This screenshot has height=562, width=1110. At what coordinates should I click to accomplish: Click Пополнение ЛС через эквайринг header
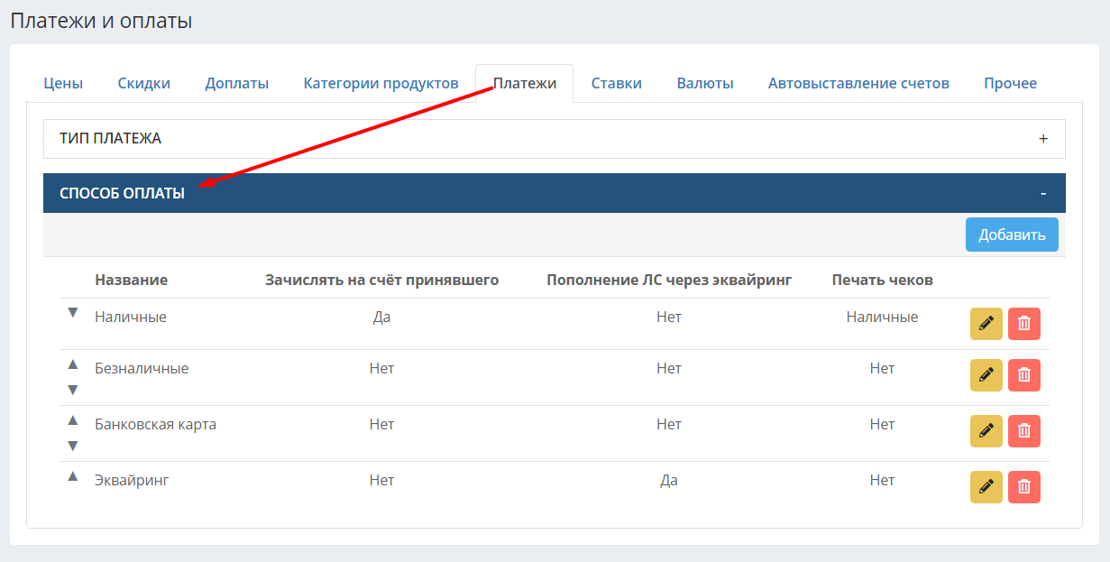click(x=669, y=280)
